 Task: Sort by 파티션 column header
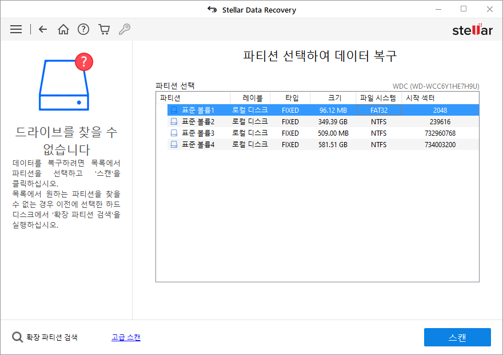click(193, 98)
